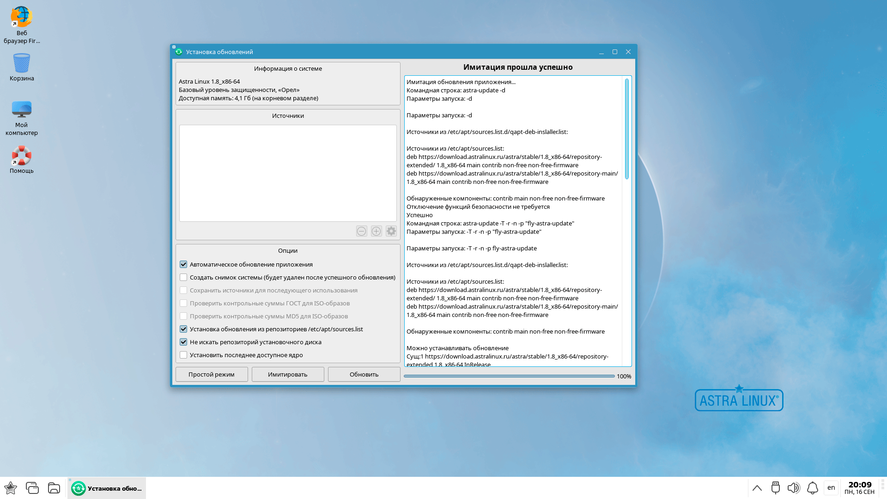
Task: Open the clock showing 20:09
Action: point(860,488)
